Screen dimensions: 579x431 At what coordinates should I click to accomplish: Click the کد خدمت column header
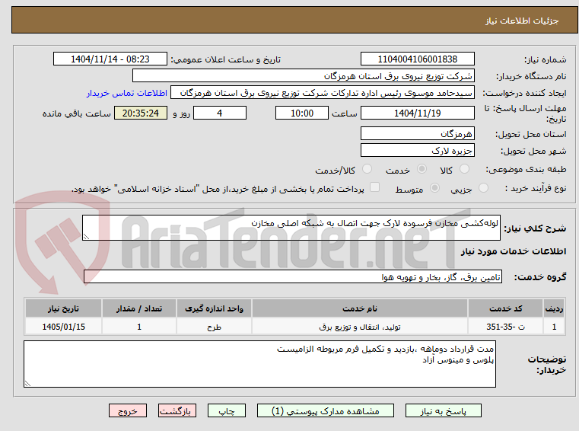click(505, 308)
